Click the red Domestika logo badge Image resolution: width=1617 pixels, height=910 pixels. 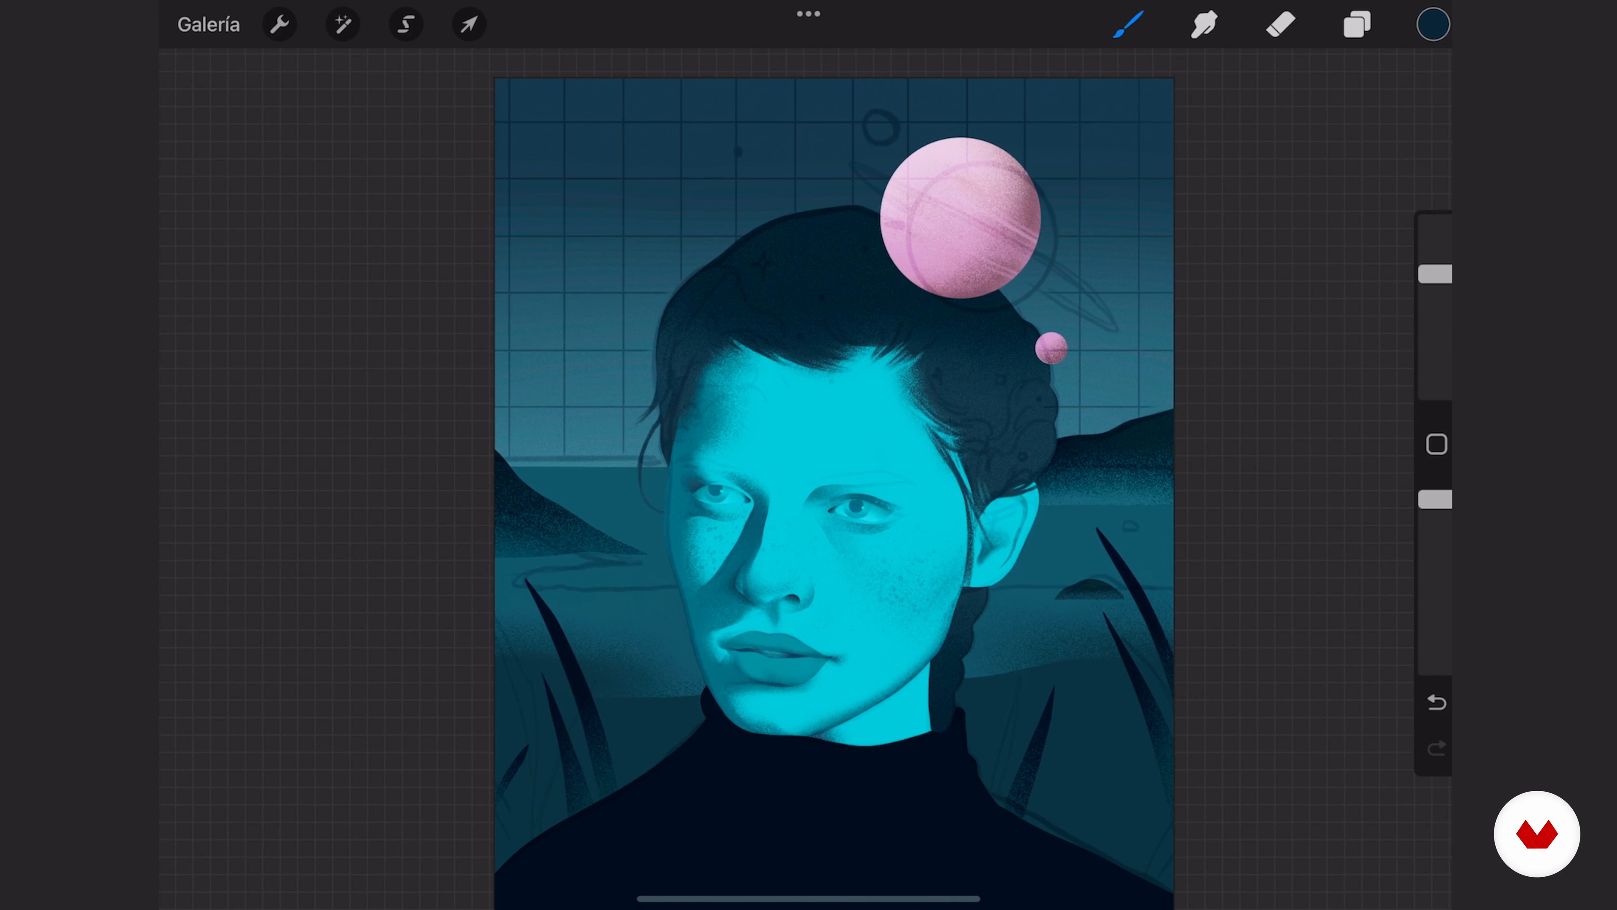(x=1537, y=834)
